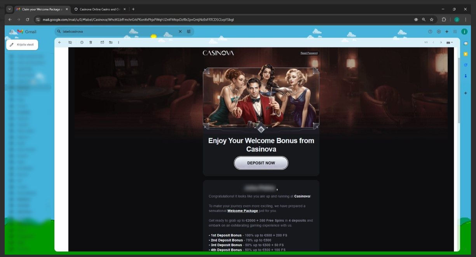Open the Gemini sparkle icon
The width and height of the screenshot is (476, 257).
pyautogui.click(x=447, y=31)
